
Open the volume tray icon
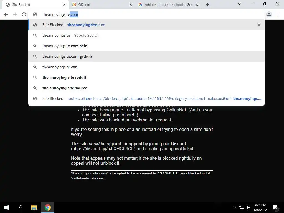[x=248, y=207]
